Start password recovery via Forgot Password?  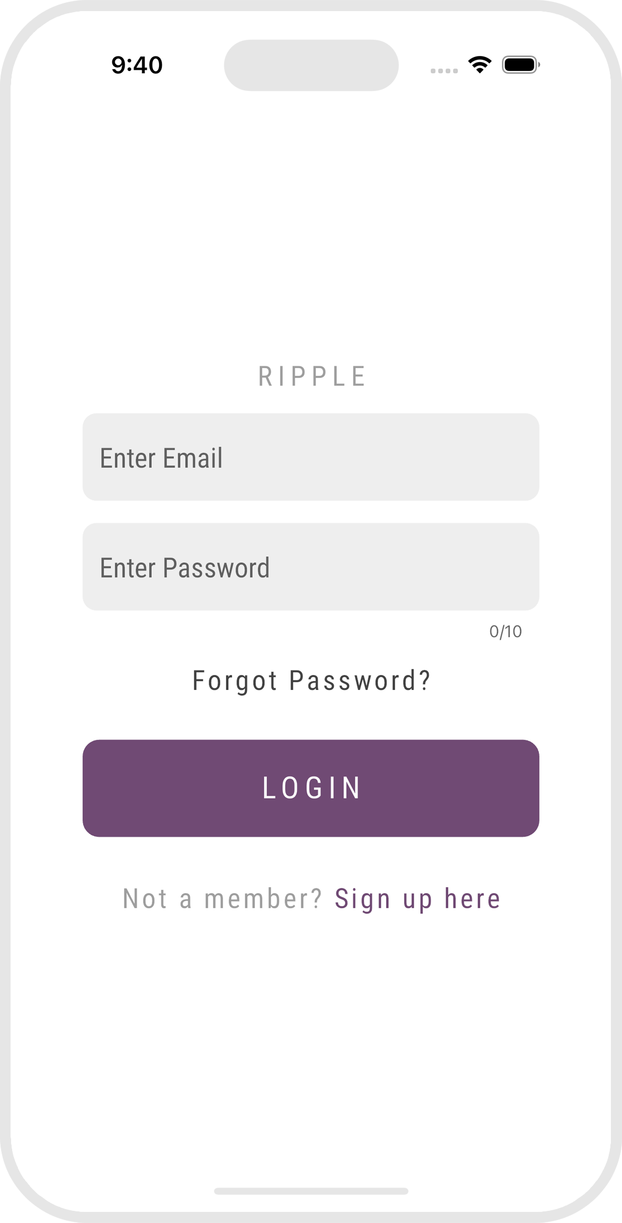(311, 680)
